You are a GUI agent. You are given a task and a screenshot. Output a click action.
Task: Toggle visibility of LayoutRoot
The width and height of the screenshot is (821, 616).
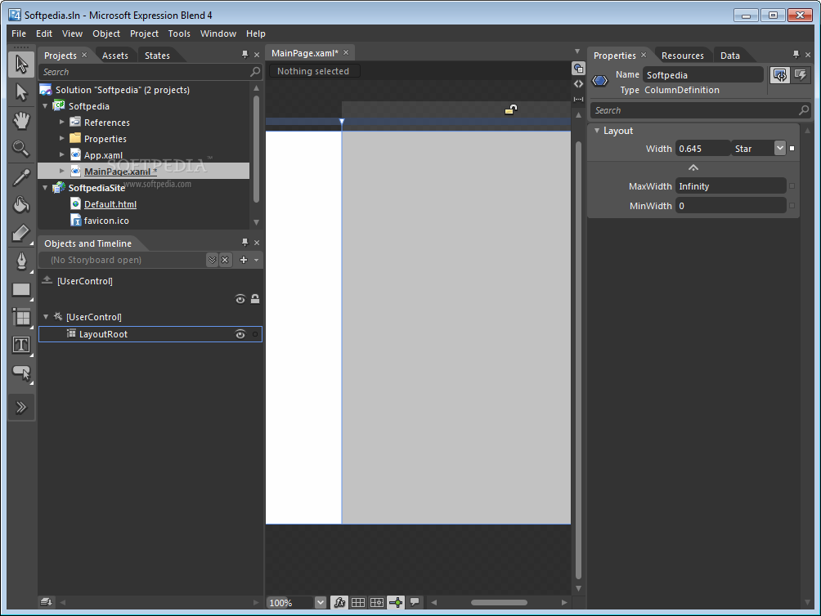coord(240,334)
